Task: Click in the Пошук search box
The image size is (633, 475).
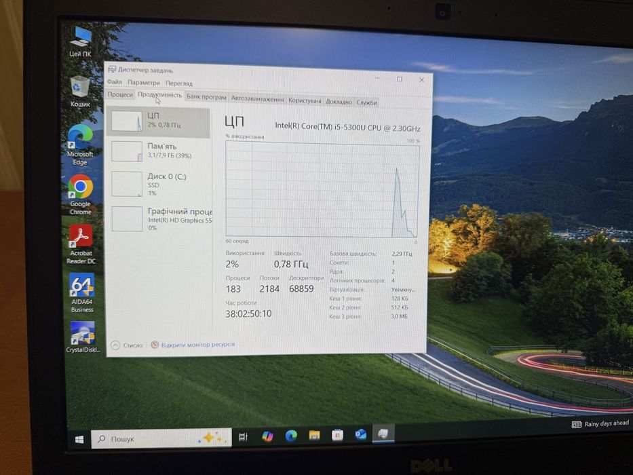Action: click(x=161, y=438)
